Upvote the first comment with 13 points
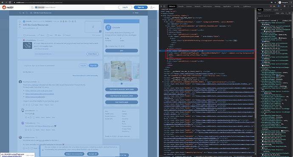Viewport: 293px width, 157px height. (24, 105)
